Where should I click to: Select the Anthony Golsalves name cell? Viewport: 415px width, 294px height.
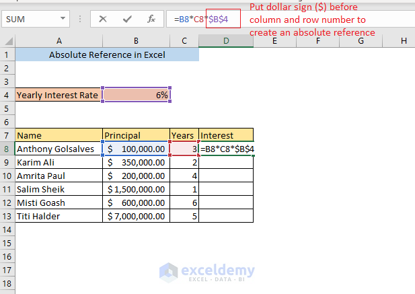(59, 149)
